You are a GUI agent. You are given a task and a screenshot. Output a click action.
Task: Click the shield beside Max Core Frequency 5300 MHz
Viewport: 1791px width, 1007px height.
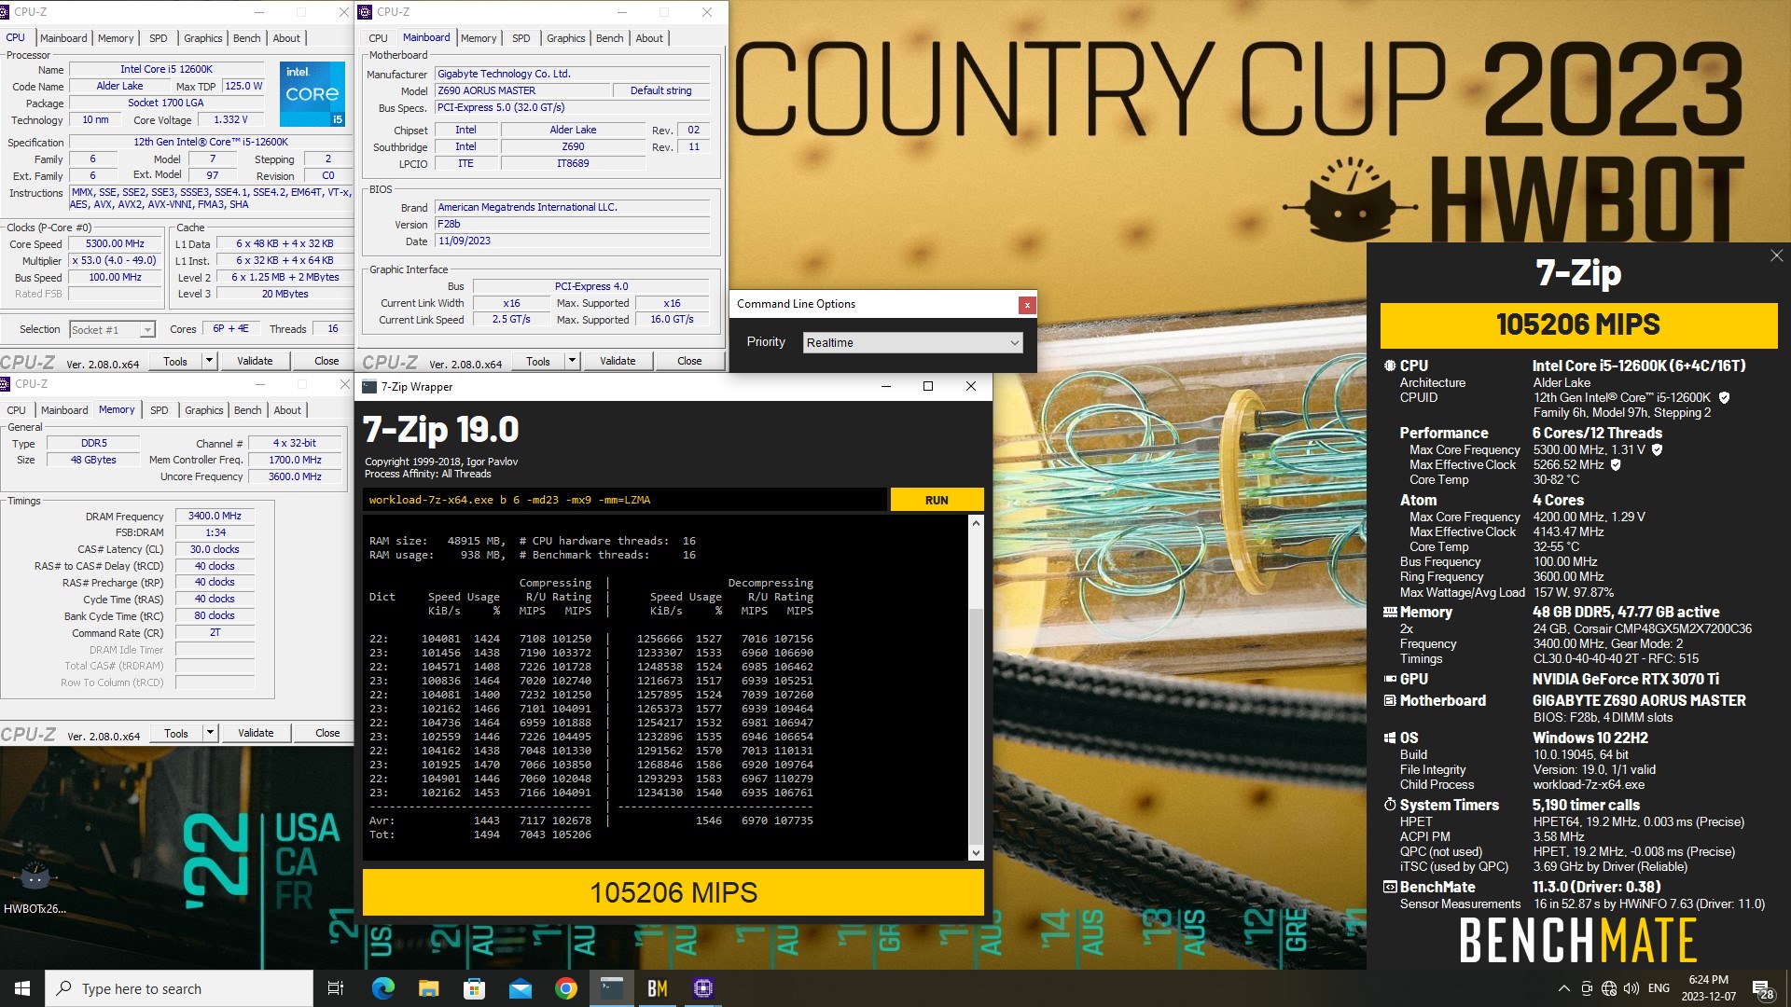click(1657, 449)
